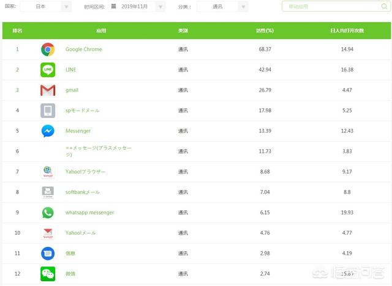The width and height of the screenshot is (392, 286).
Task: Open the country dropdown showing 日本
Action: pos(46,7)
